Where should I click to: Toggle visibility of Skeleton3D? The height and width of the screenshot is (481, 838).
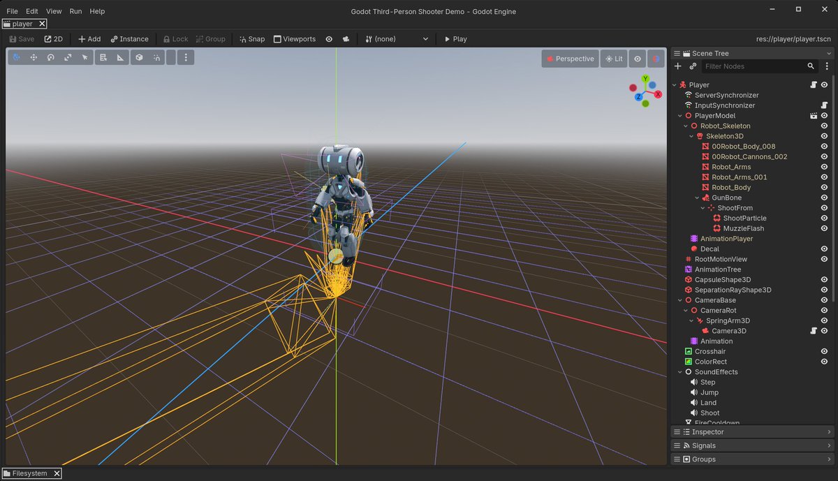point(824,136)
